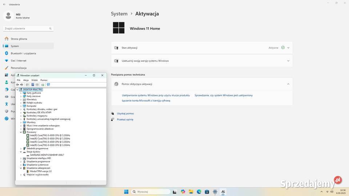Switch to Device Manager on taskbar
Viewport: 349px width, 196px height.
[223, 192]
